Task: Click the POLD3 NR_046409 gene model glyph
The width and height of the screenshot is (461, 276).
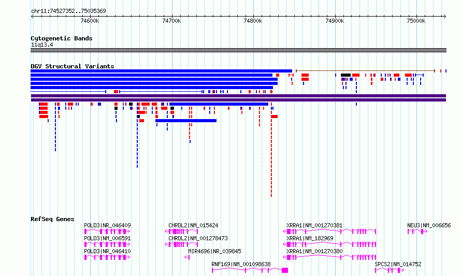Action: [x=107, y=231]
